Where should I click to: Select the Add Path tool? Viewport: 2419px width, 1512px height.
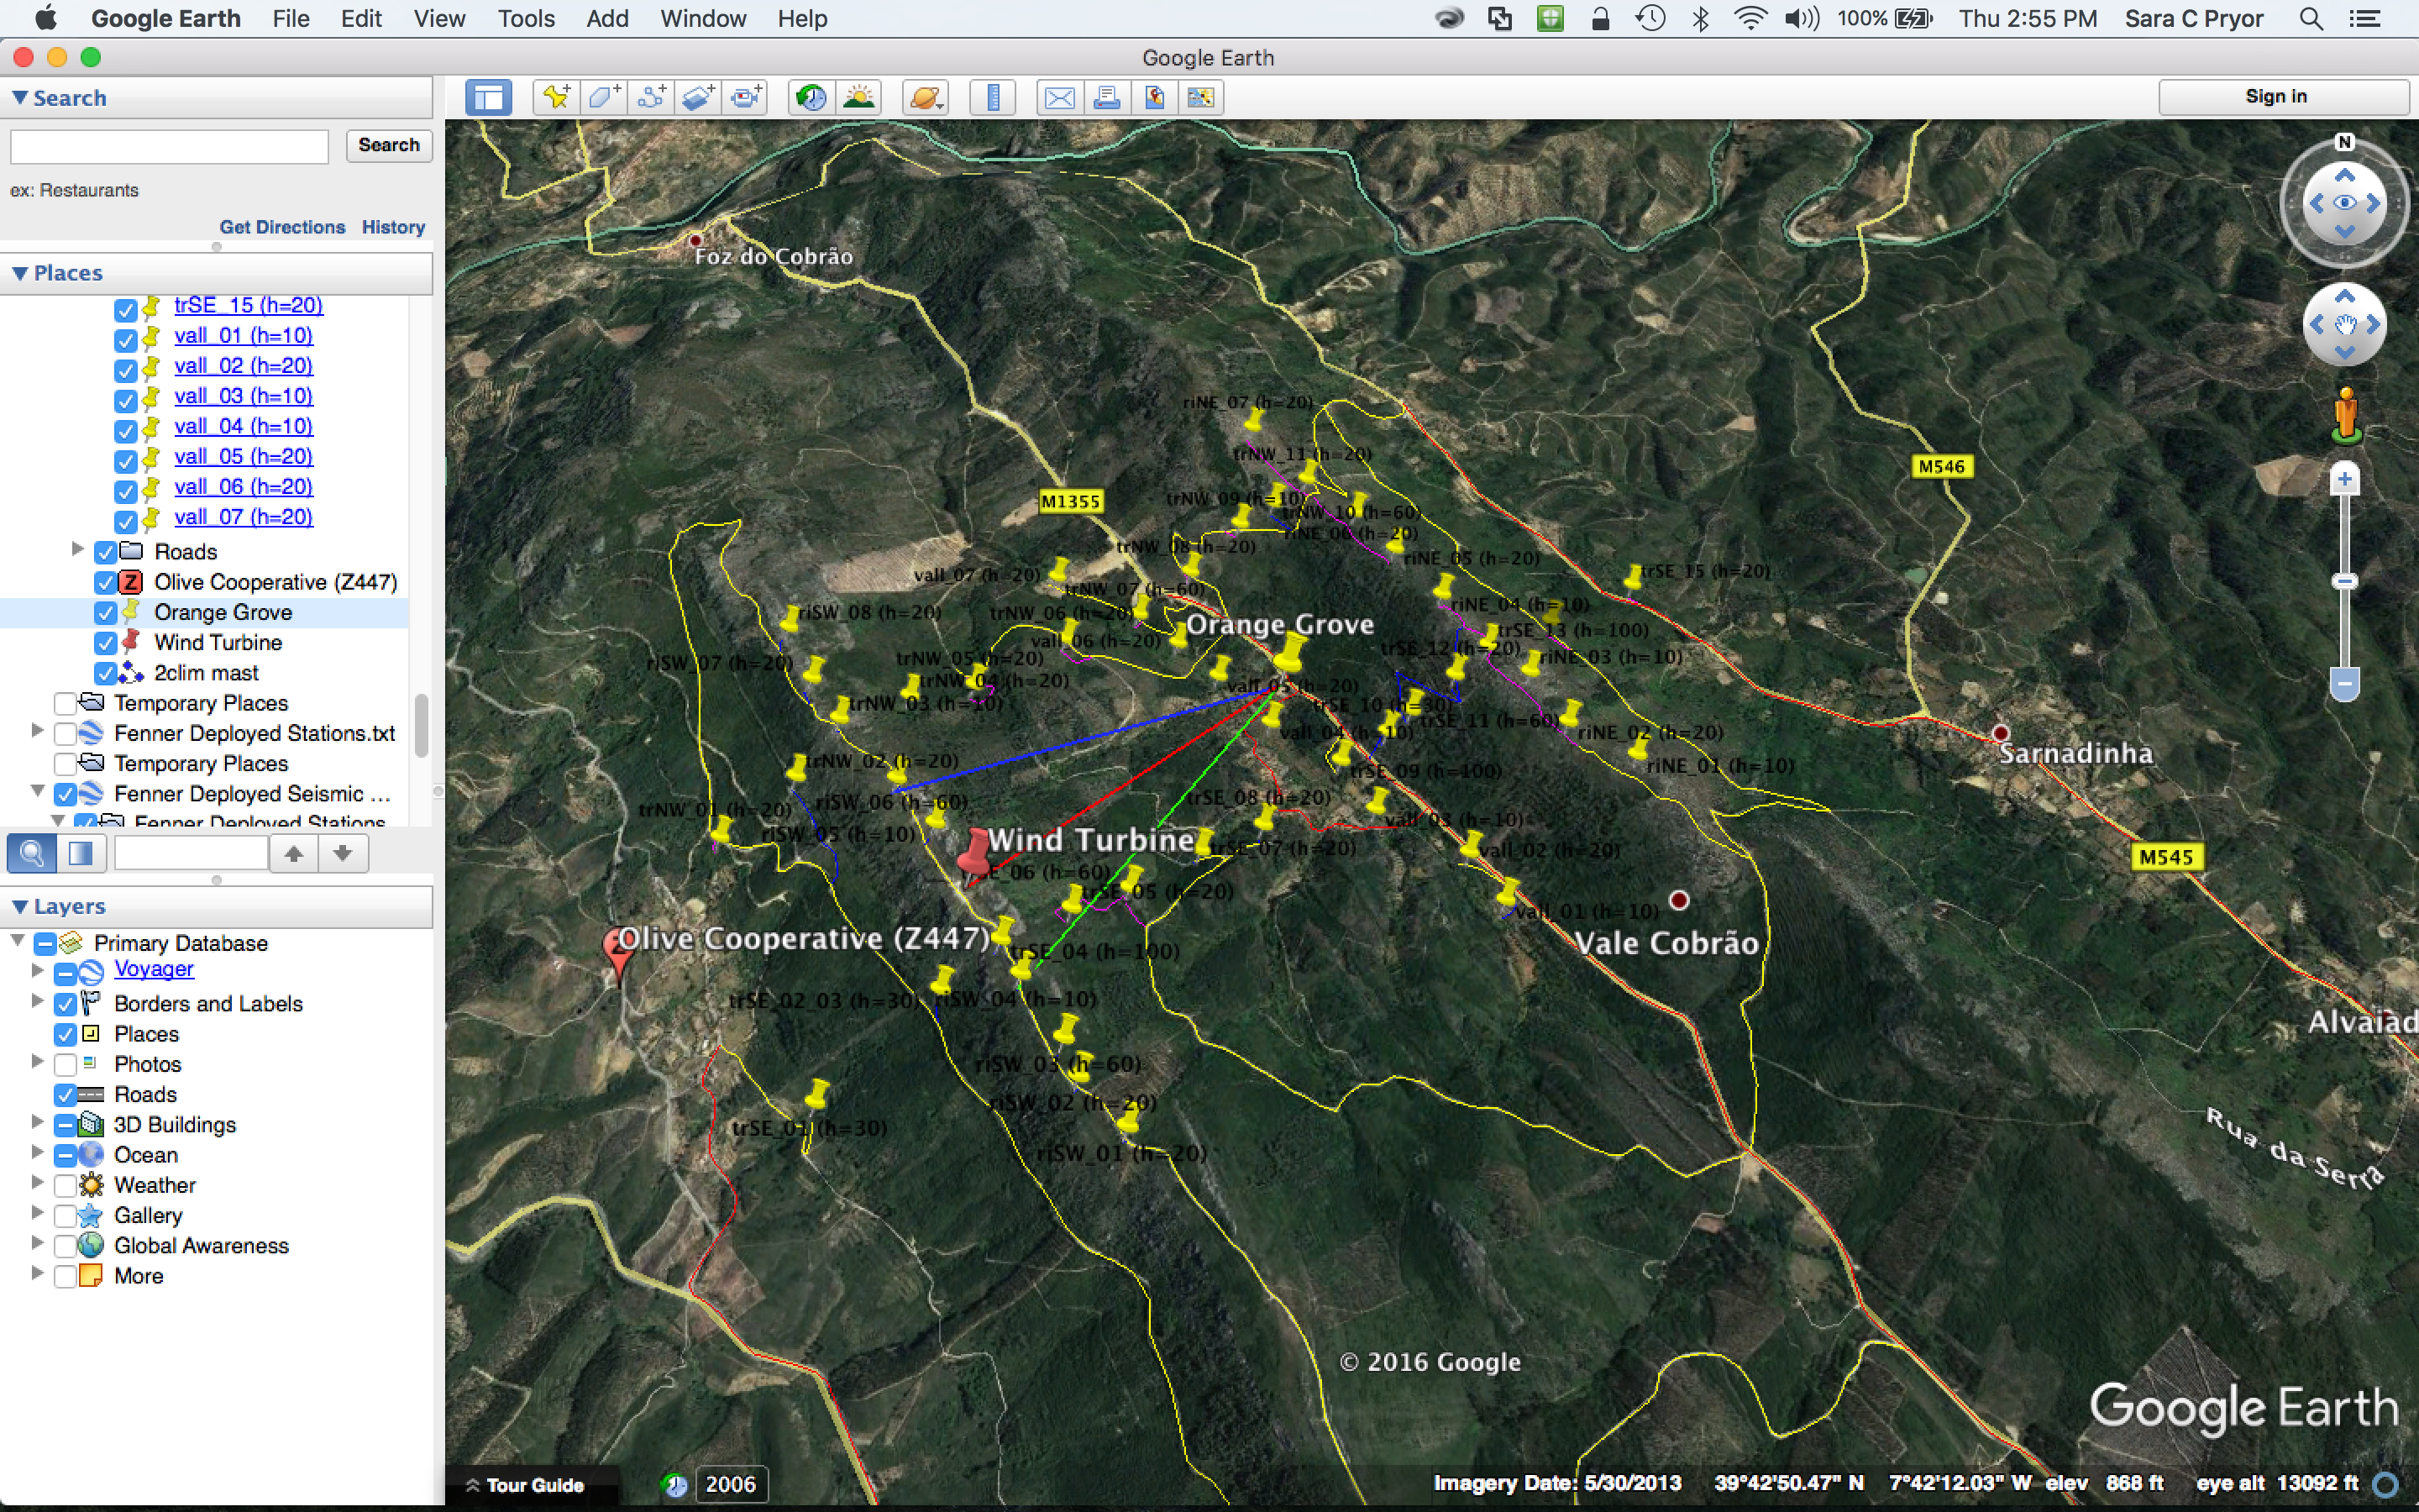[651, 97]
